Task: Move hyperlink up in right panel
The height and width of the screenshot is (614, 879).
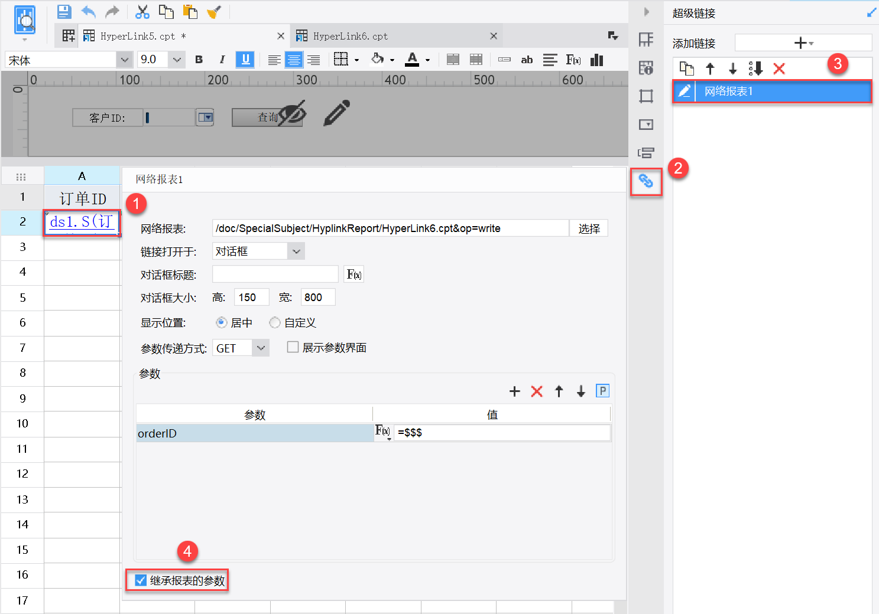Action: pyautogui.click(x=710, y=68)
